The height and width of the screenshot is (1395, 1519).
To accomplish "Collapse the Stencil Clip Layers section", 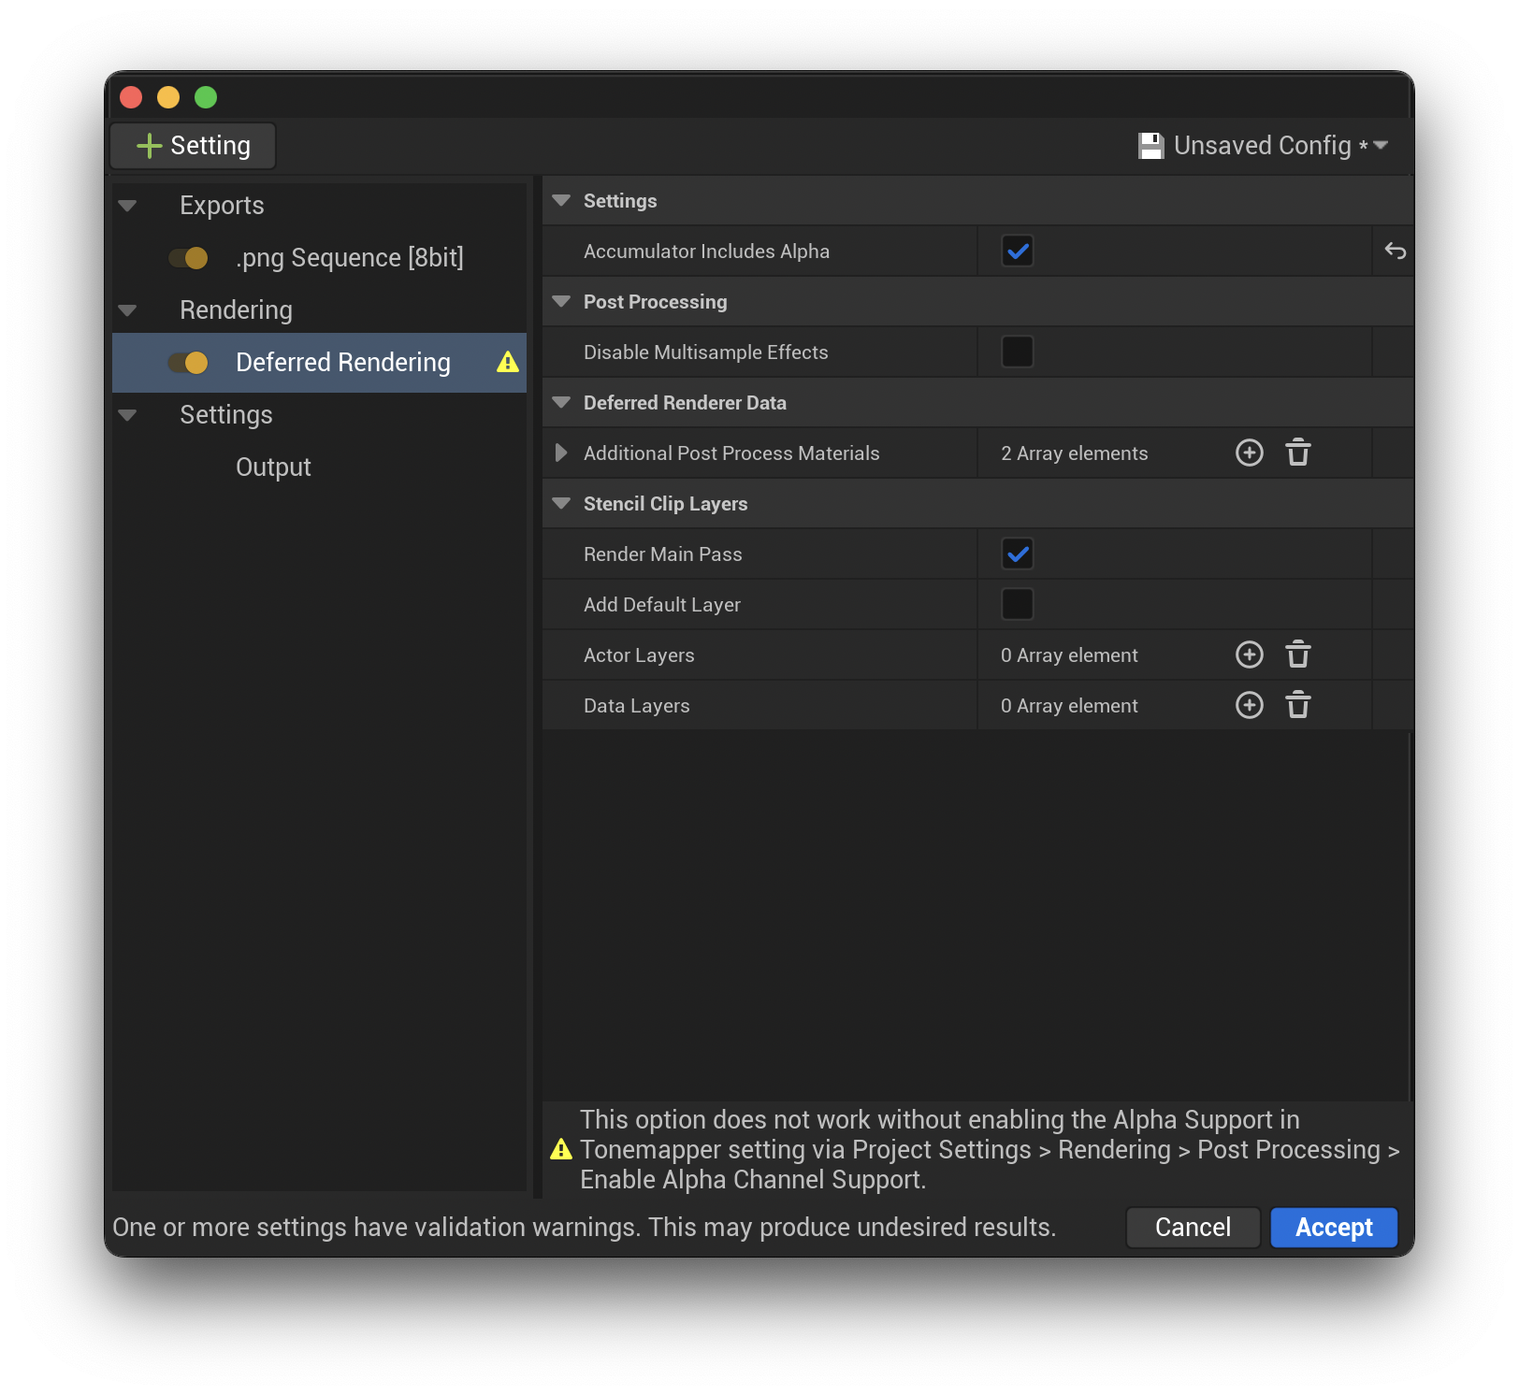I will tap(561, 503).
